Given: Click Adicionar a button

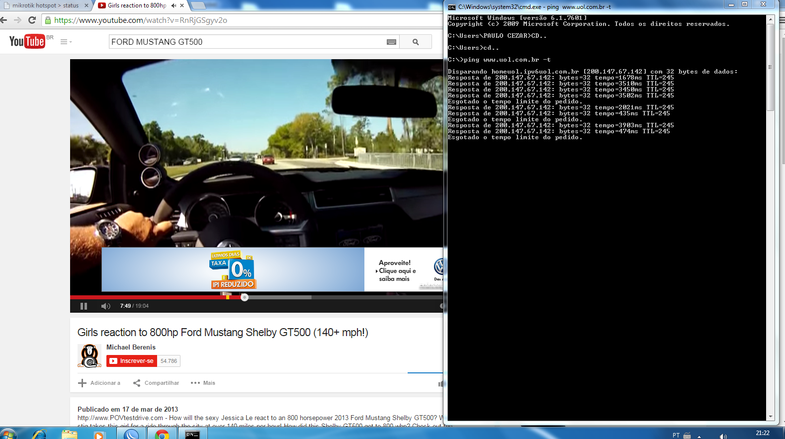Looking at the screenshot, I should click(99, 383).
